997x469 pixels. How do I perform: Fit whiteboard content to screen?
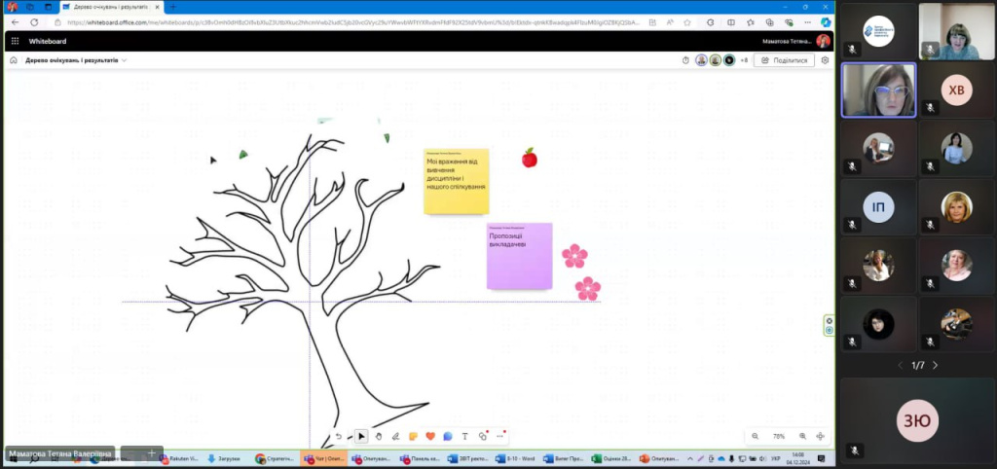820,436
